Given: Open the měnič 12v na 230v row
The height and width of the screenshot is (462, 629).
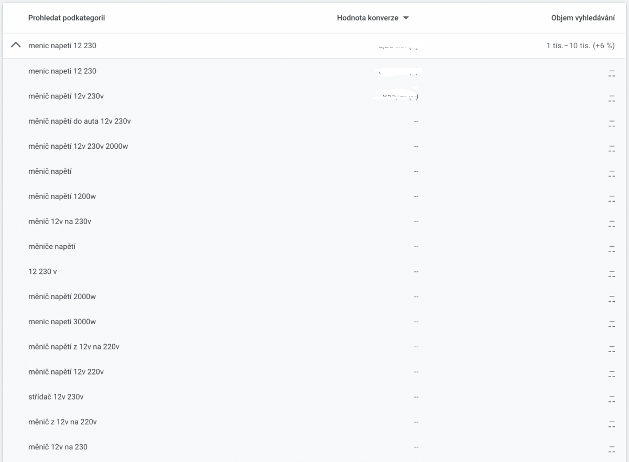Looking at the screenshot, I should tap(60, 222).
